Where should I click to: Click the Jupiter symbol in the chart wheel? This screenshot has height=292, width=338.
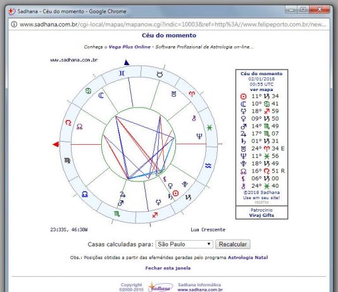[123, 194]
